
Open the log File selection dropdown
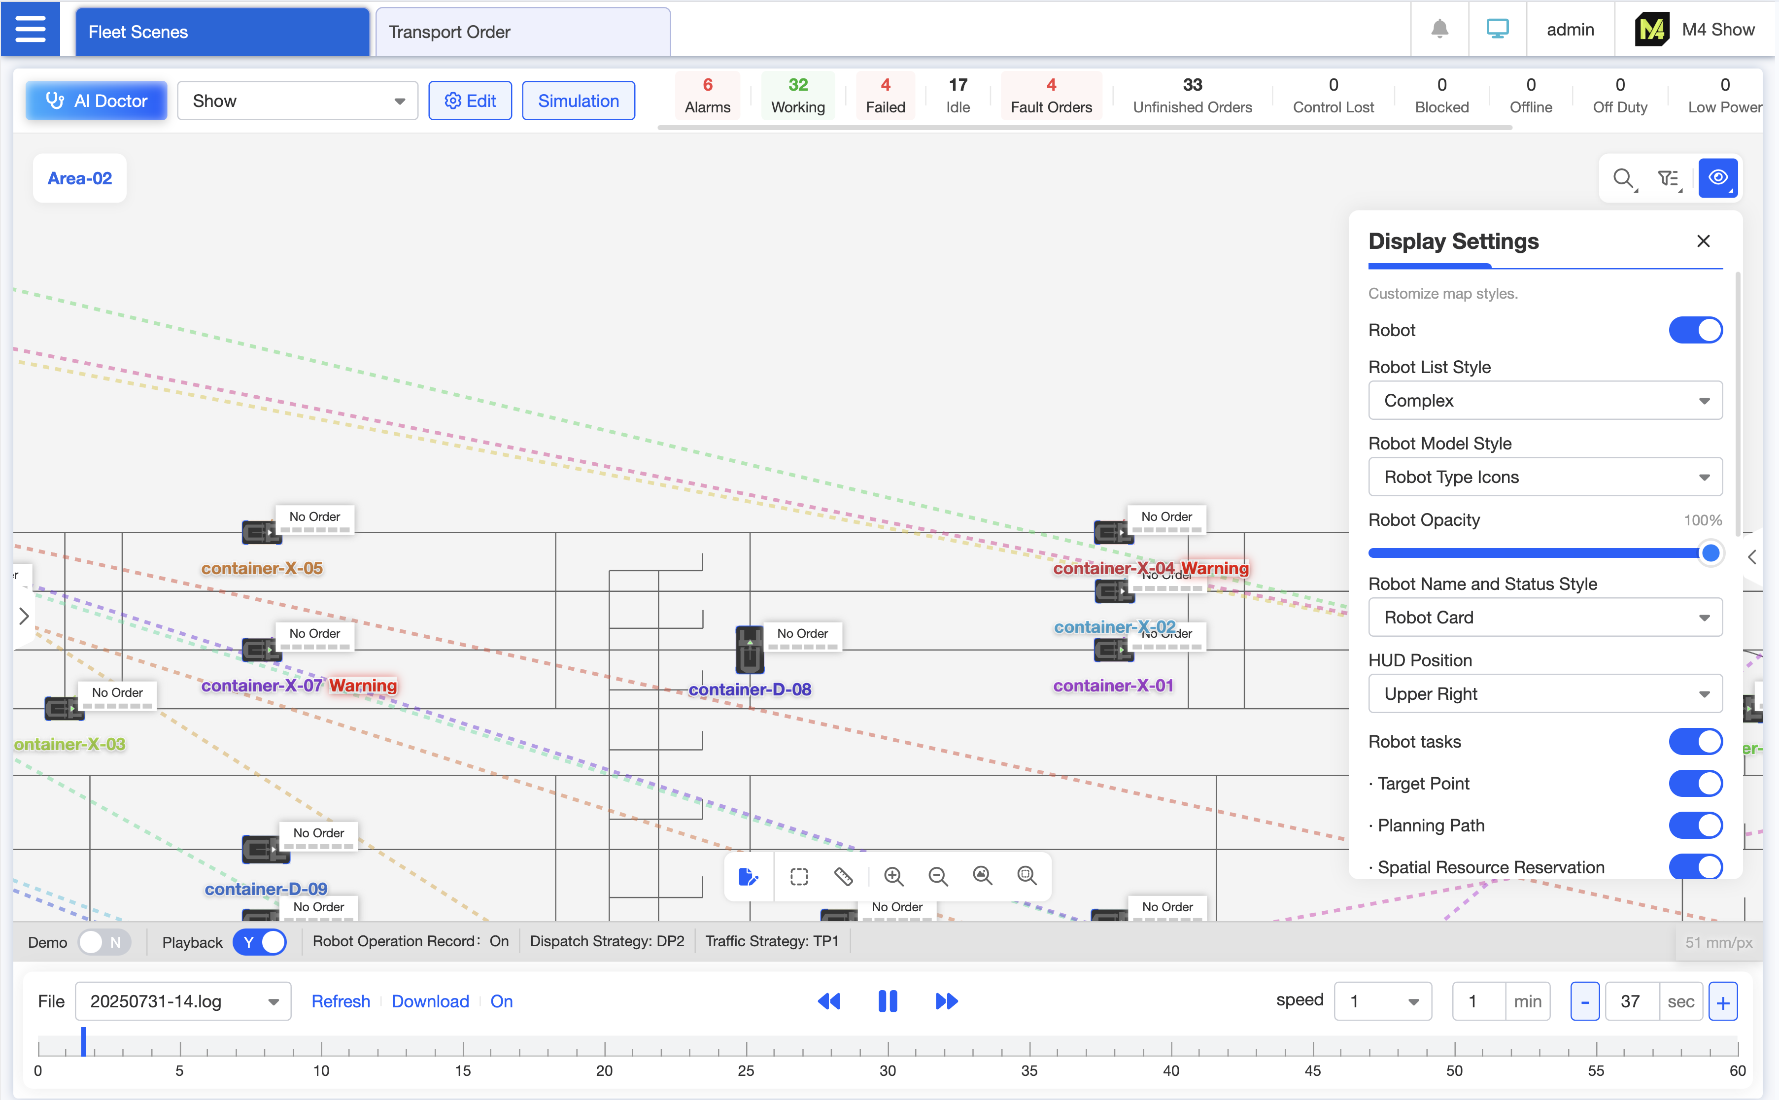tap(183, 1002)
